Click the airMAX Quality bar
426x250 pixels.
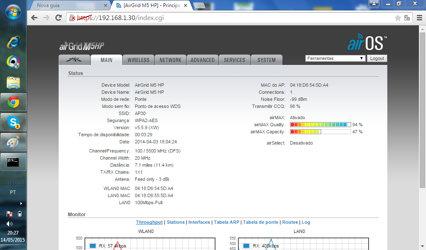point(320,125)
